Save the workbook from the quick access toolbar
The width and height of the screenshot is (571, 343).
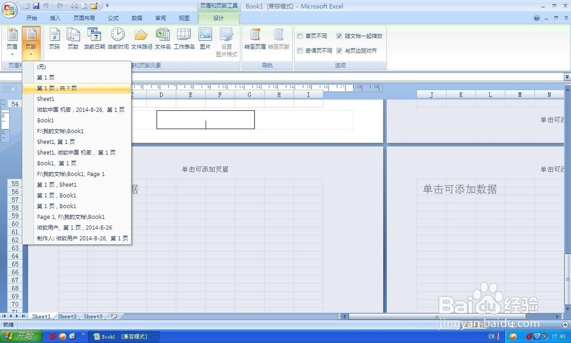tap(35, 6)
